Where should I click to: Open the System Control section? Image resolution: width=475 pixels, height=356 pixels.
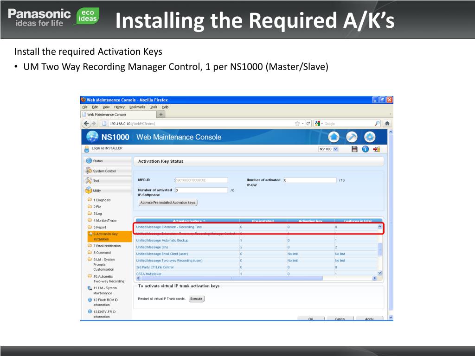point(108,171)
